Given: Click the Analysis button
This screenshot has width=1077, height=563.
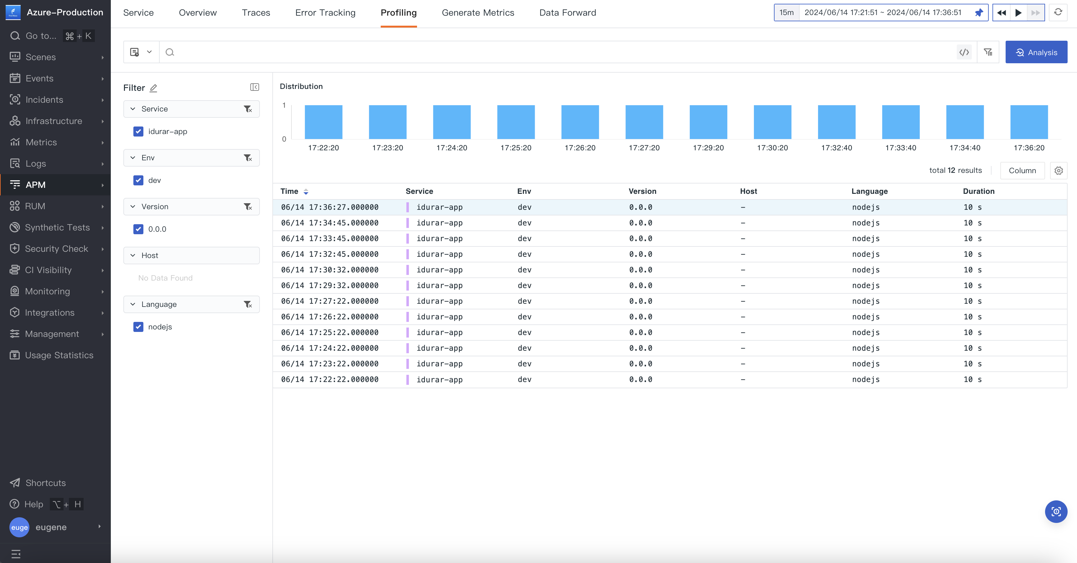Looking at the screenshot, I should point(1036,52).
